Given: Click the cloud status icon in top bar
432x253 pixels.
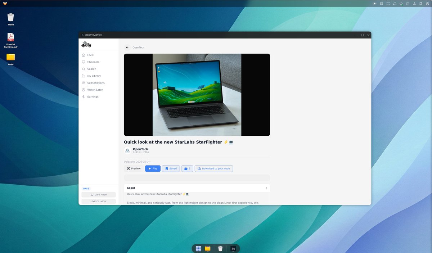Looking at the screenshot, I should coord(401,4).
